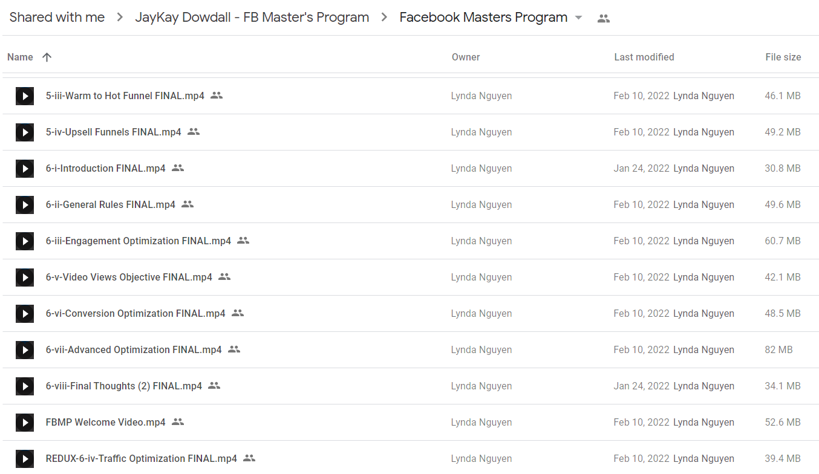Click video icon of REDUX-6-iv-Traffic Optimization file
The height and width of the screenshot is (474, 819).
[x=25, y=458]
